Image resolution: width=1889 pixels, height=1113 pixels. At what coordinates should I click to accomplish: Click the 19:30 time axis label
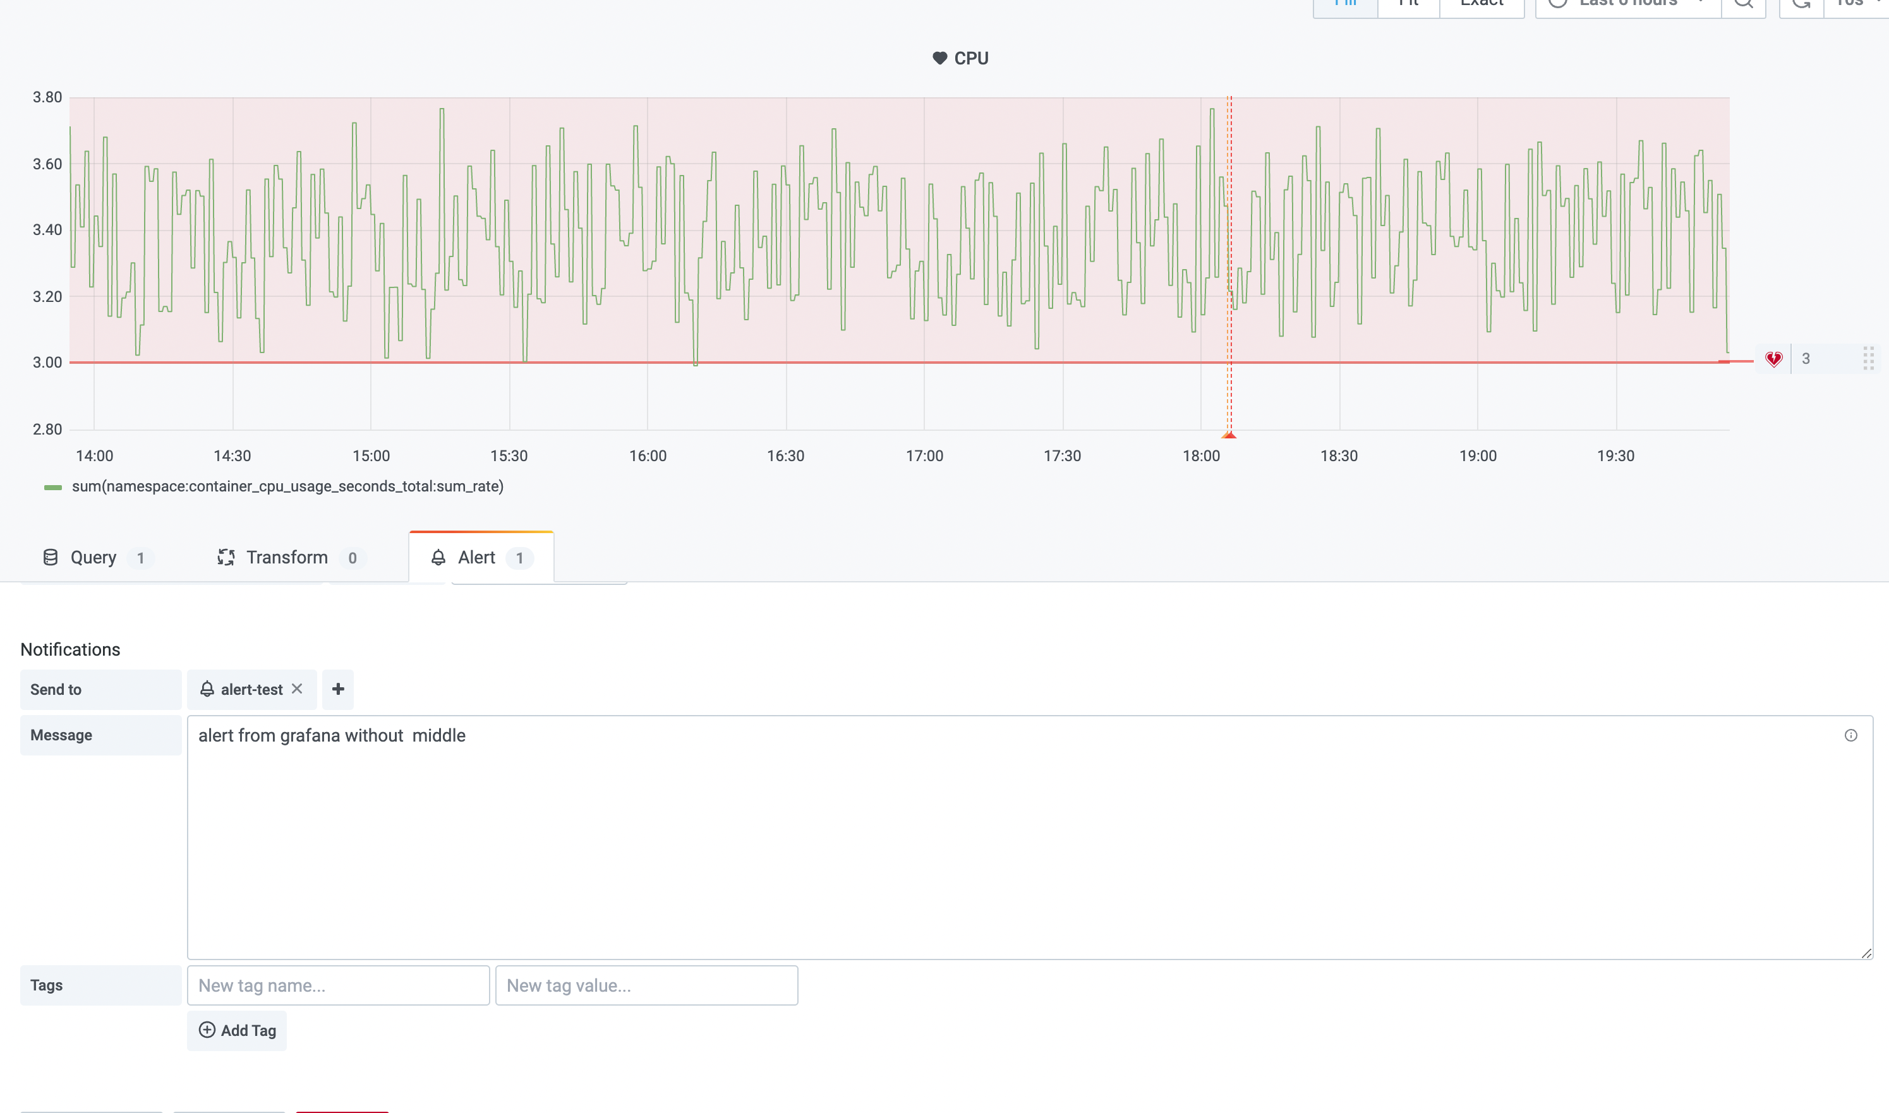coord(1616,456)
